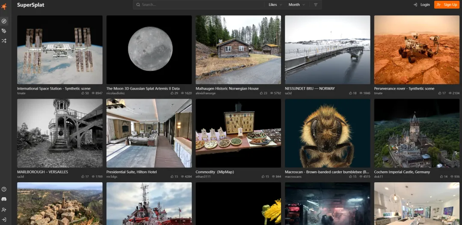
Task: Open the Likes sort dropdown
Action: (x=275, y=5)
